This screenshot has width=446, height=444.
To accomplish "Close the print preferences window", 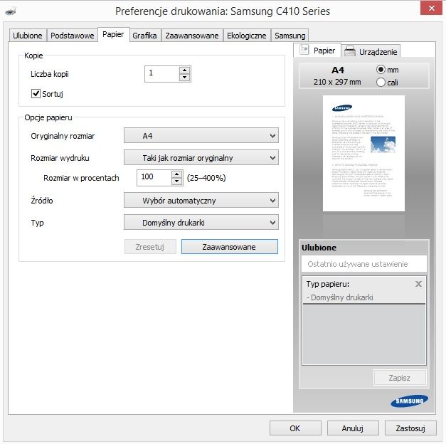I will click(431, 8).
